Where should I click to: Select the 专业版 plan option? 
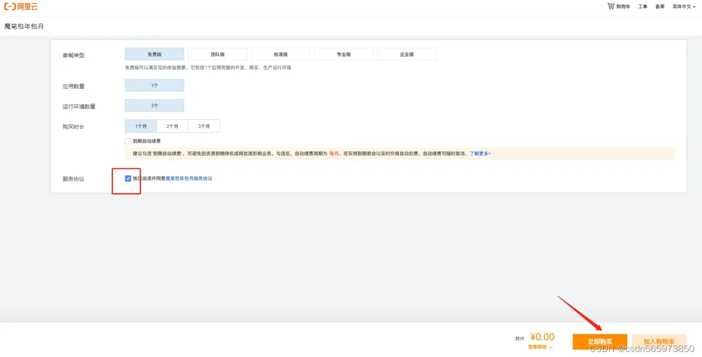pos(343,54)
